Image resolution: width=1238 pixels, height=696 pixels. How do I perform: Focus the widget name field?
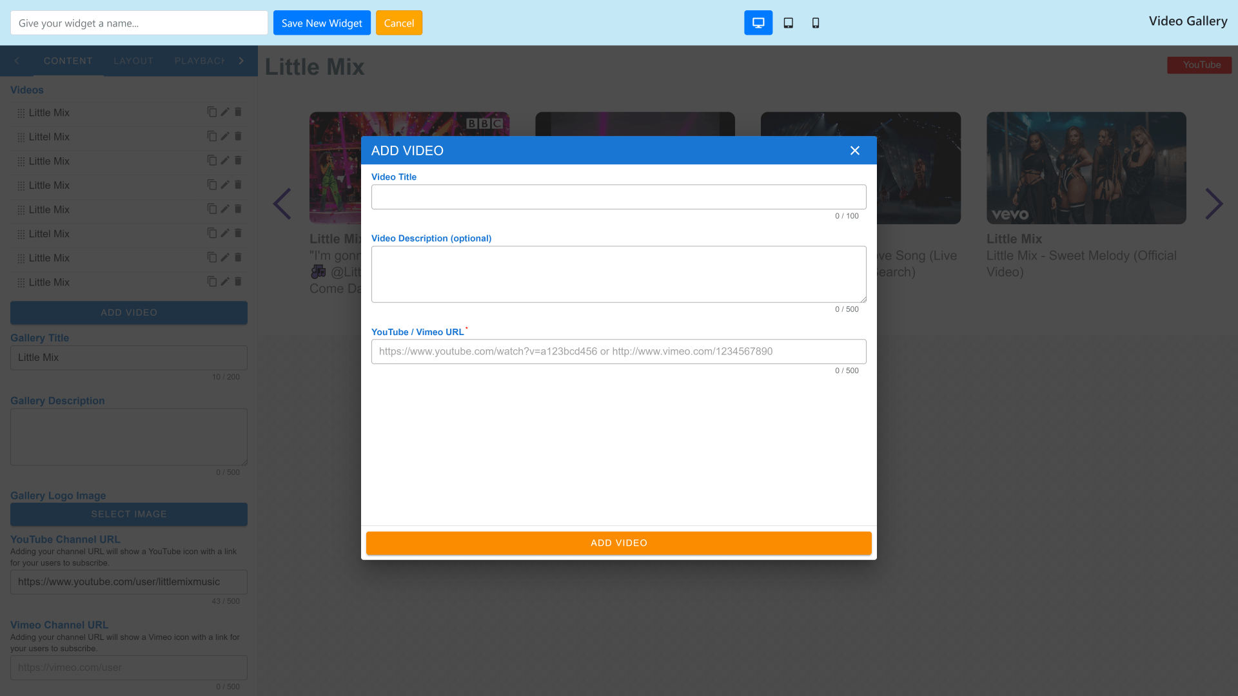pyautogui.click(x=139, y=23)
